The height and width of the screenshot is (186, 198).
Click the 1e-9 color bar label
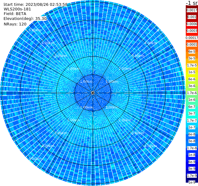[192, 182]
